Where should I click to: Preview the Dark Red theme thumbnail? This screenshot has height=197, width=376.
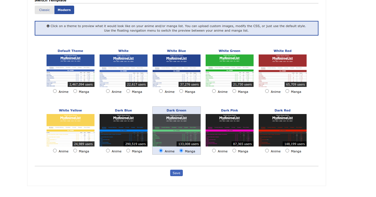click(x=283, y=130)
